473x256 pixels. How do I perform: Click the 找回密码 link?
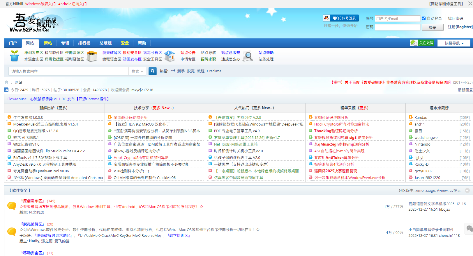point(455,18)
